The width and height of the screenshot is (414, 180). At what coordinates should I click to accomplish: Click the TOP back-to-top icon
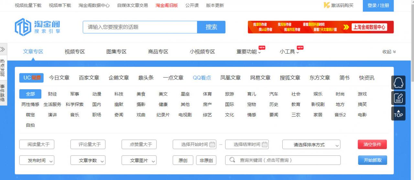pyautogui.click(x=398, y=113)
